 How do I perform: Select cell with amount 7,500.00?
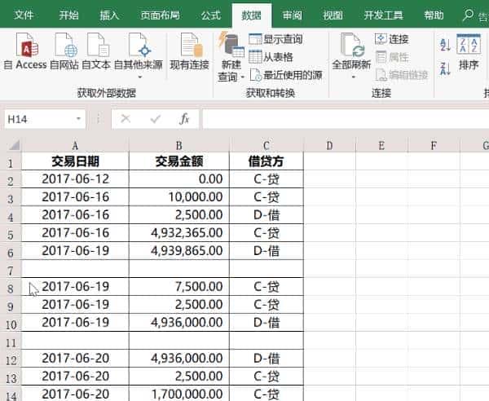pos(179,286)
